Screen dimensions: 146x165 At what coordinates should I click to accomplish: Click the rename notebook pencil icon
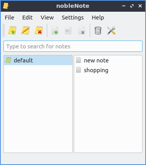click(x=25, y=30)
